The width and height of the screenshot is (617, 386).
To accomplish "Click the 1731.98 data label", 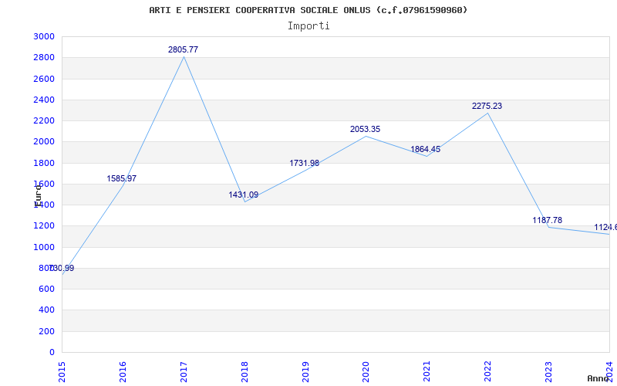I will pyautogui.click(x=305, y=163).
